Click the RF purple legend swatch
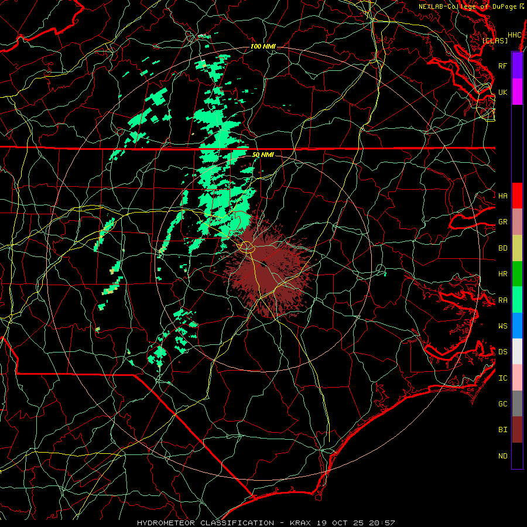 coord(517,66)
